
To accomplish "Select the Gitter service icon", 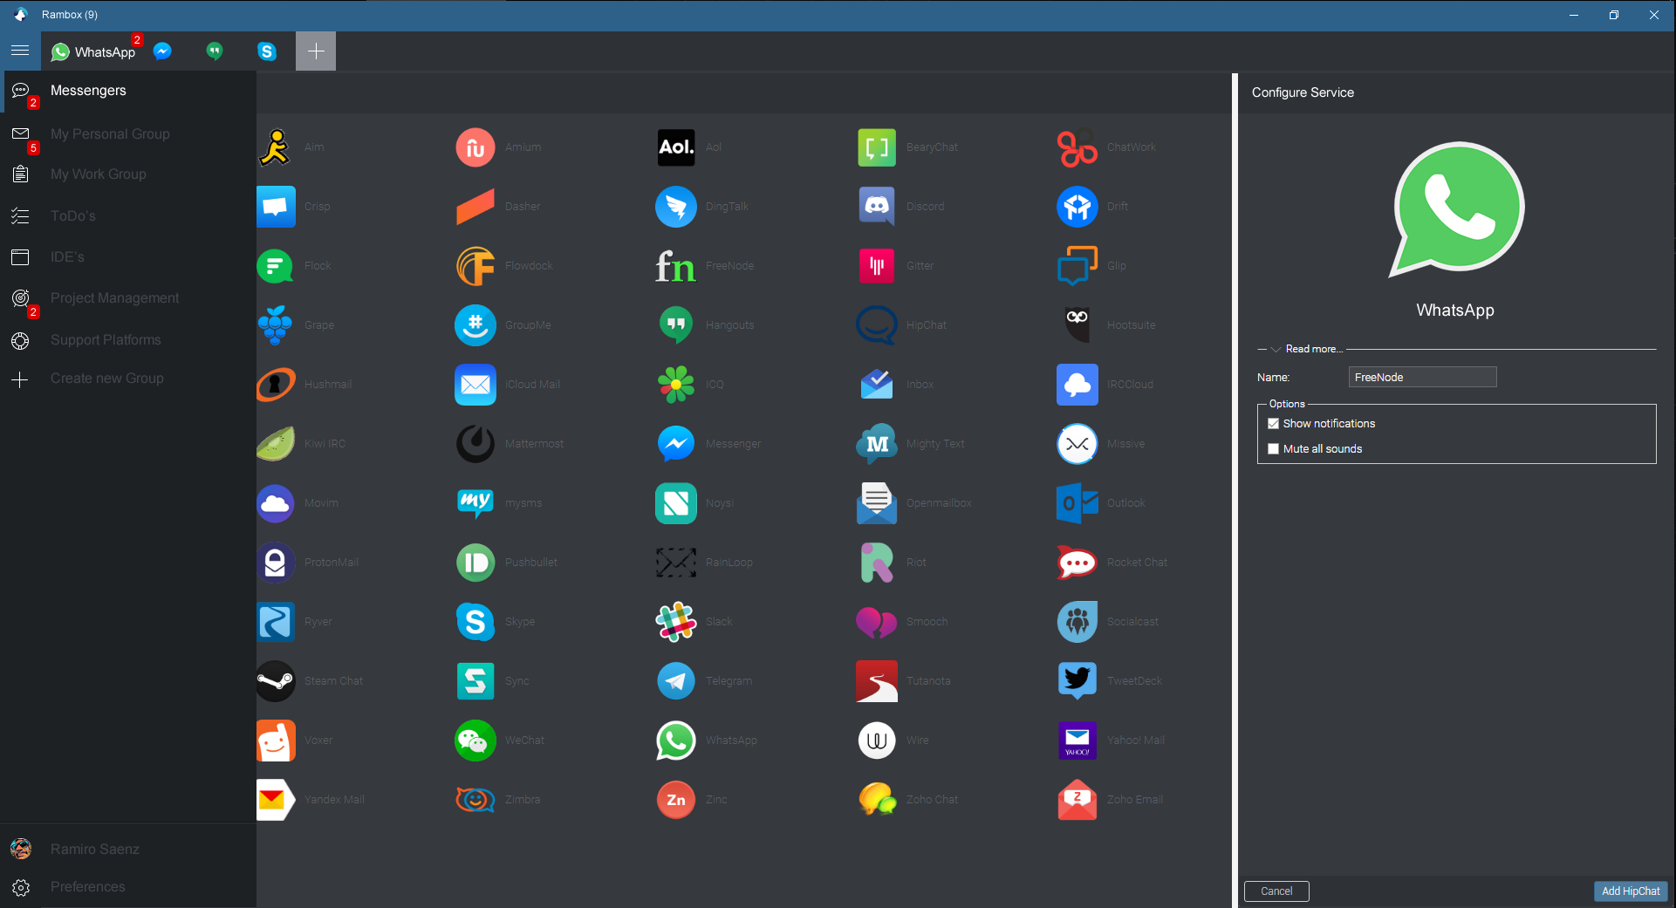I will 877,266.
